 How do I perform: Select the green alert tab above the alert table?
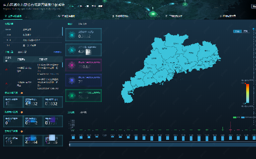9,52
